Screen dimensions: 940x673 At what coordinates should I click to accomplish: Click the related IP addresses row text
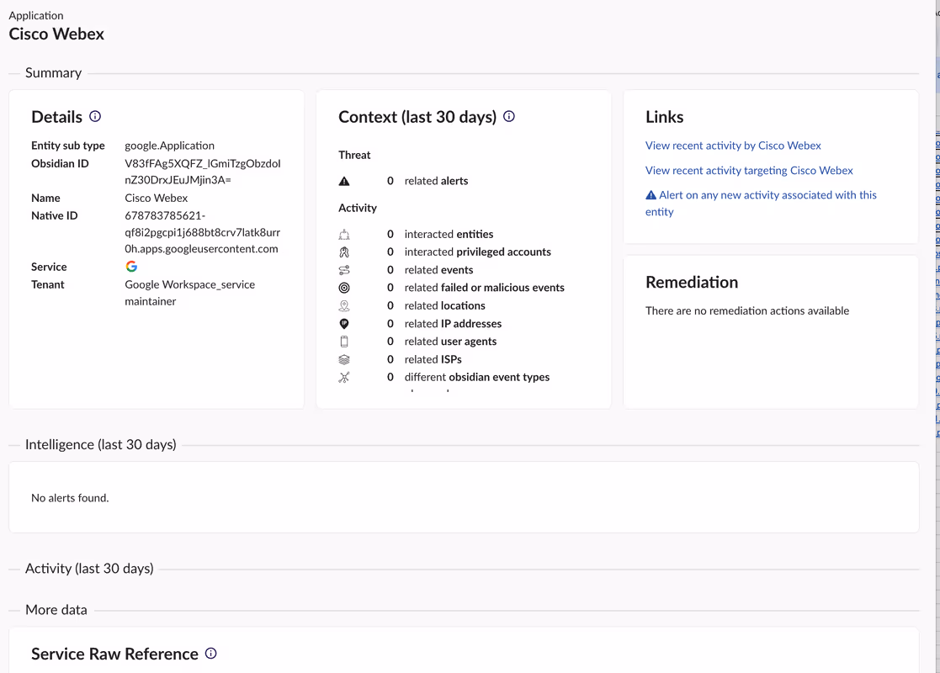coord(454,324)
